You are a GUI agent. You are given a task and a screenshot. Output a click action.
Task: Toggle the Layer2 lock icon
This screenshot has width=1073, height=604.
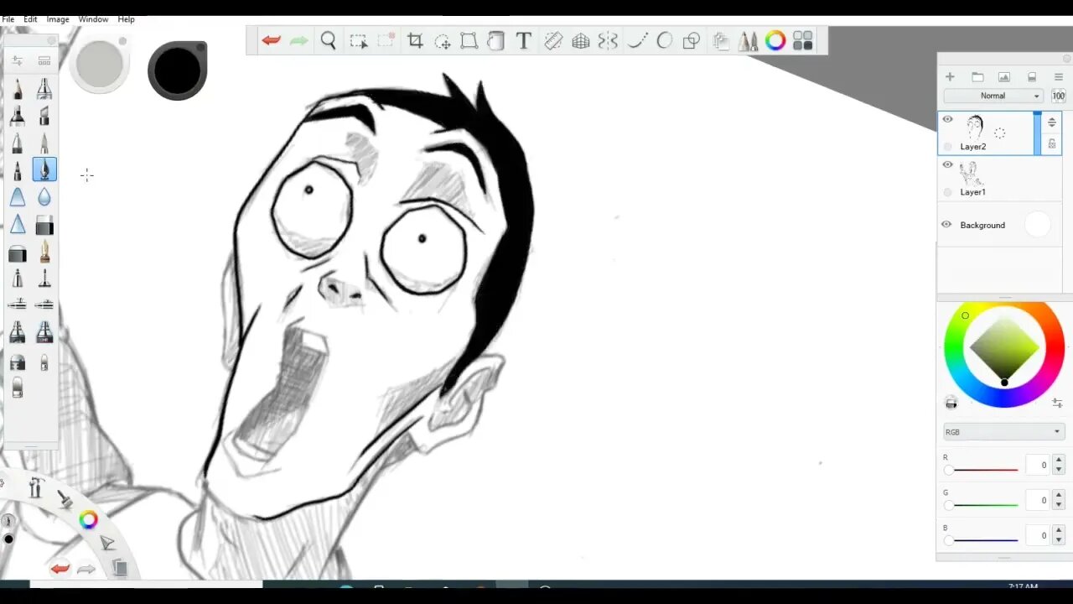point(1052,144)
